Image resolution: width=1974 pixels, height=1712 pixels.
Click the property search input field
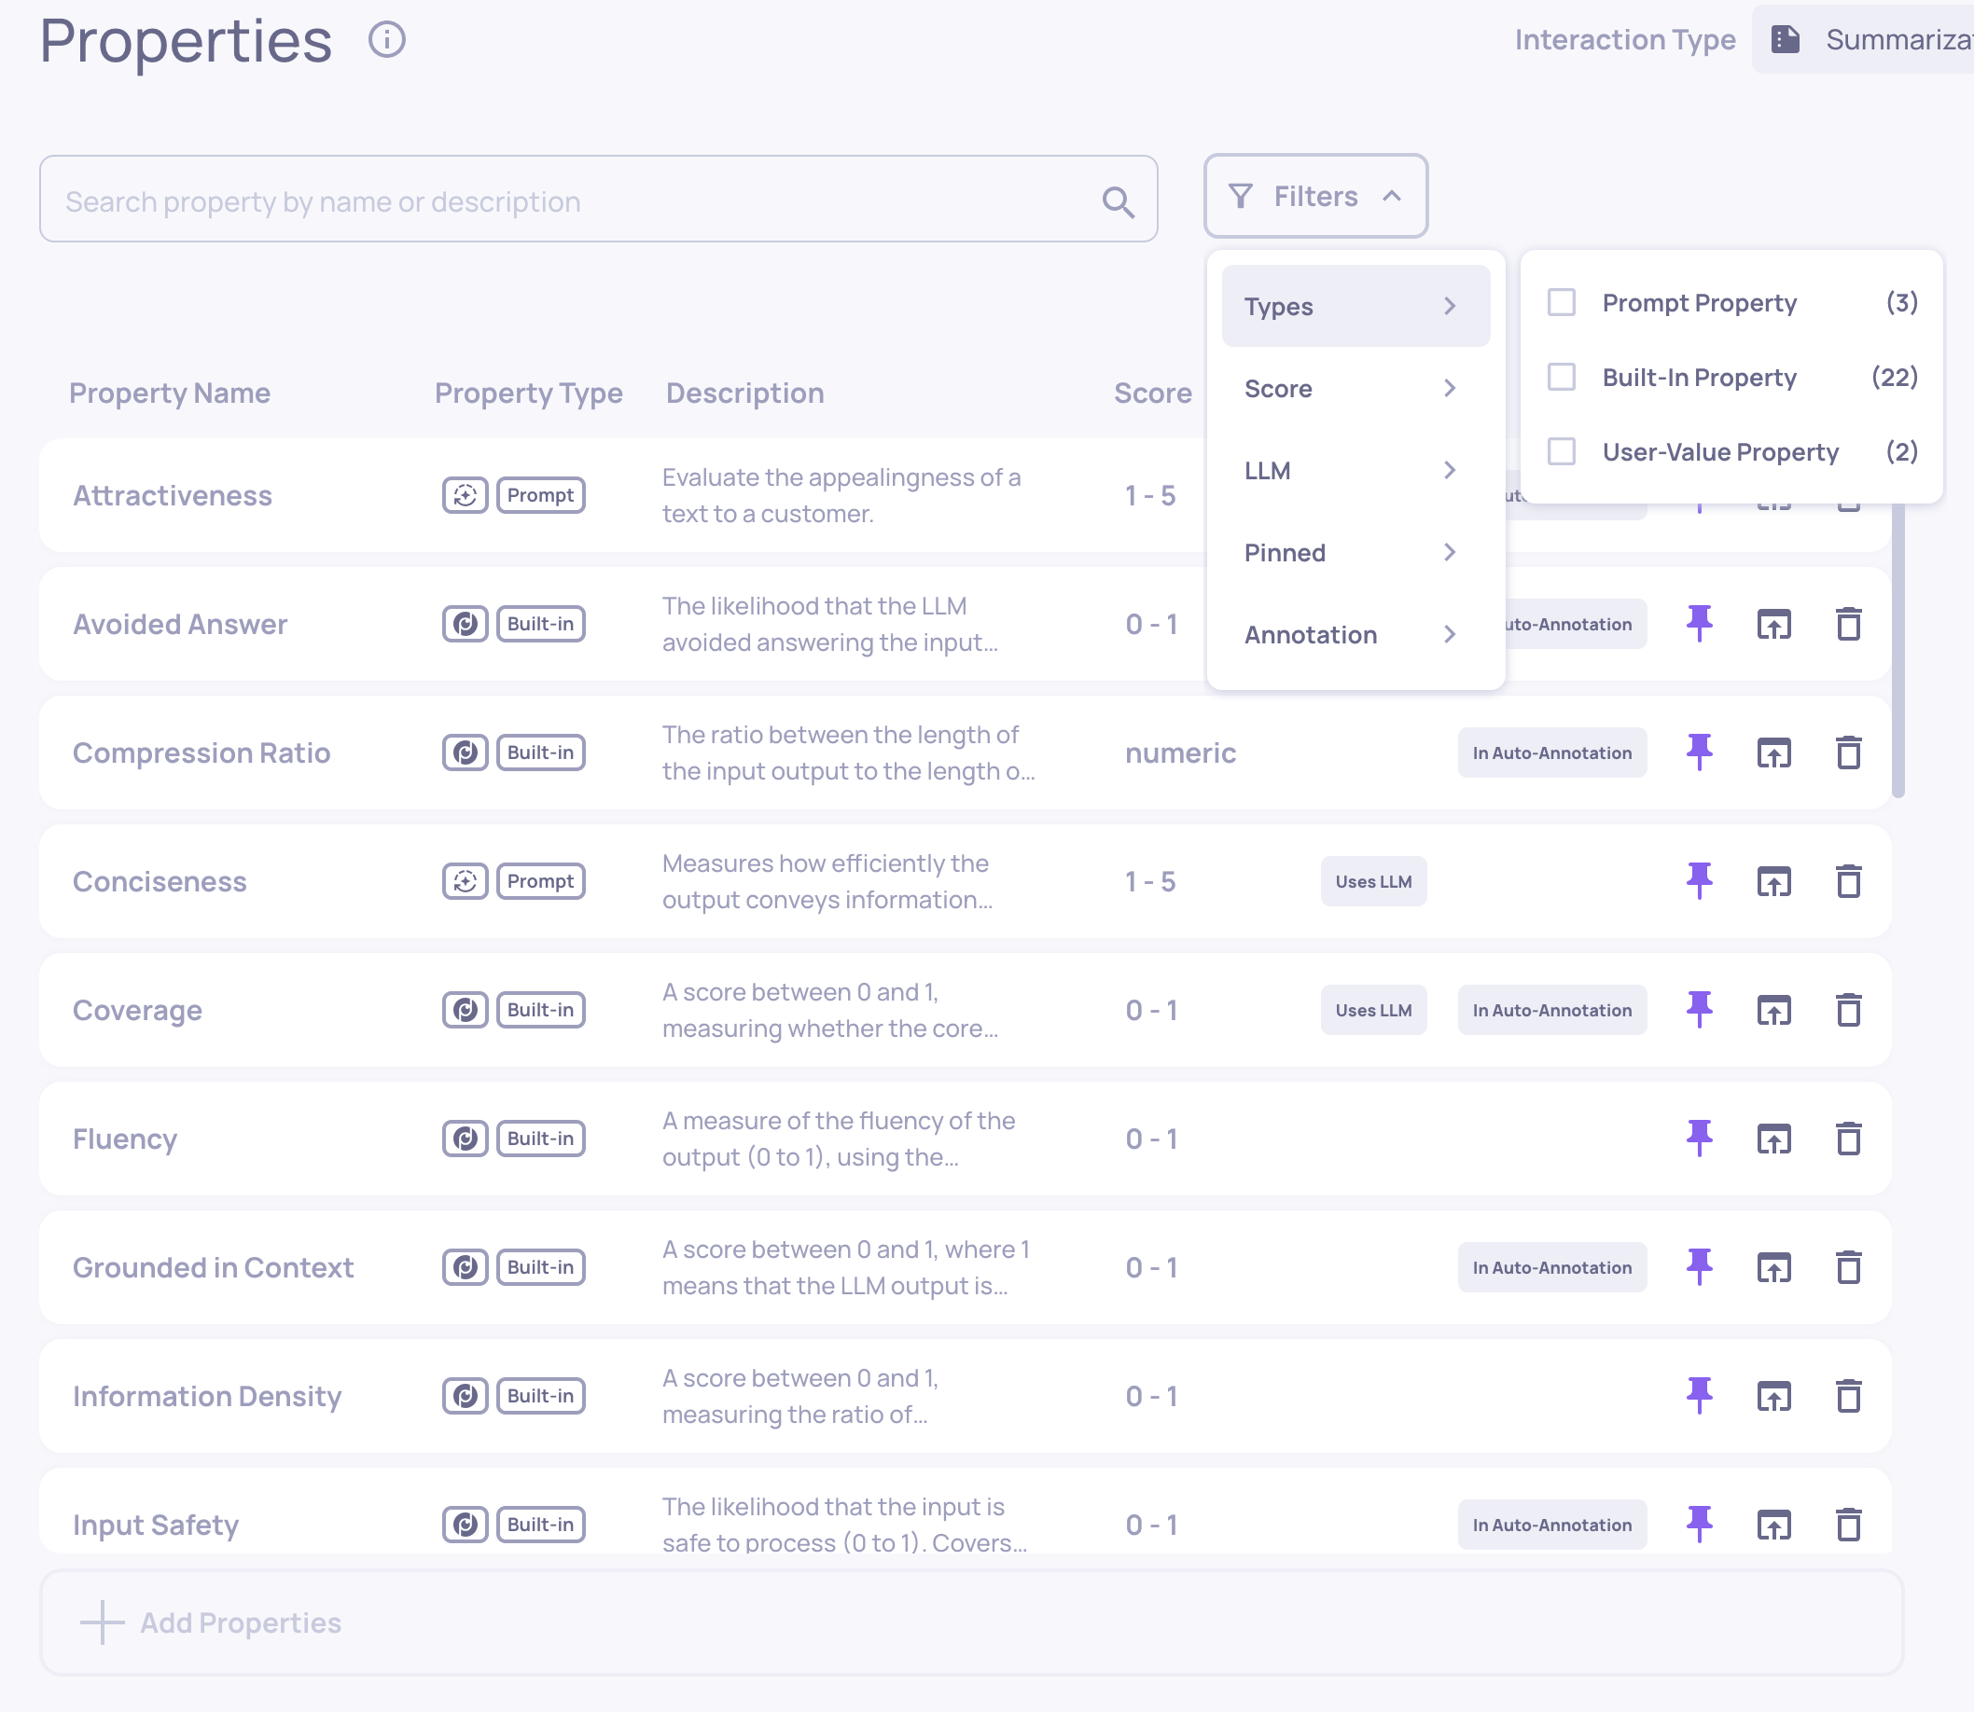(574, 201)
